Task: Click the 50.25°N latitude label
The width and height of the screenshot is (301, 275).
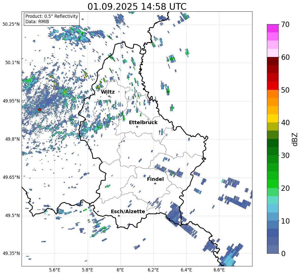Action: pos(11,24)
